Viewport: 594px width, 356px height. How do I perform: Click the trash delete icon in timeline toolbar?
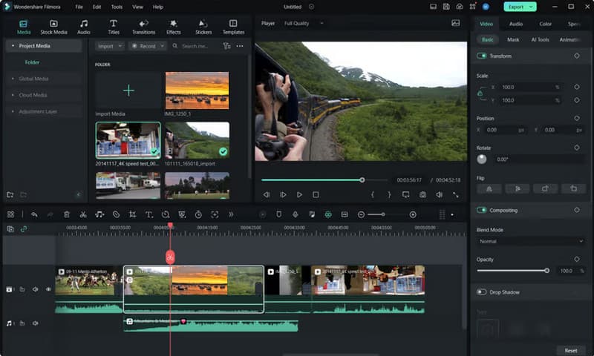pos(67,214)
